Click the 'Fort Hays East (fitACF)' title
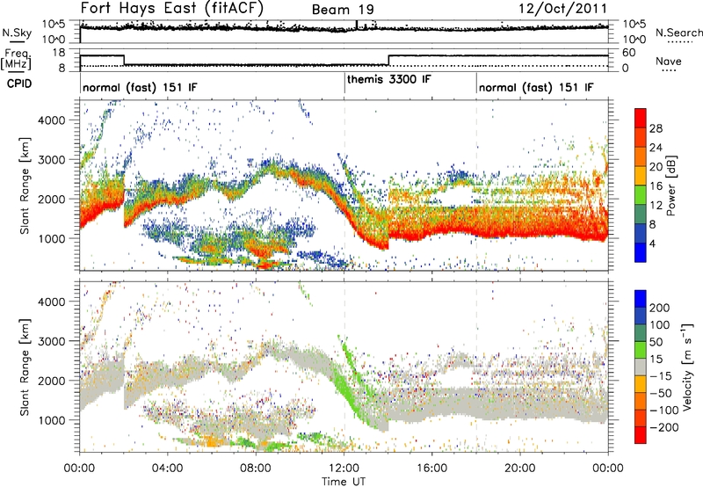Image resolution: width=703 pixels, height=487 pixels. [172, 8]
